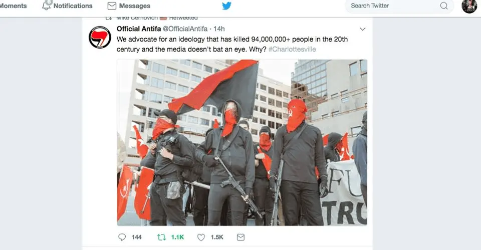Reply to the Official Antifa tweet
This screenshot has width=481, height=250.
click(x=122, y=237)
